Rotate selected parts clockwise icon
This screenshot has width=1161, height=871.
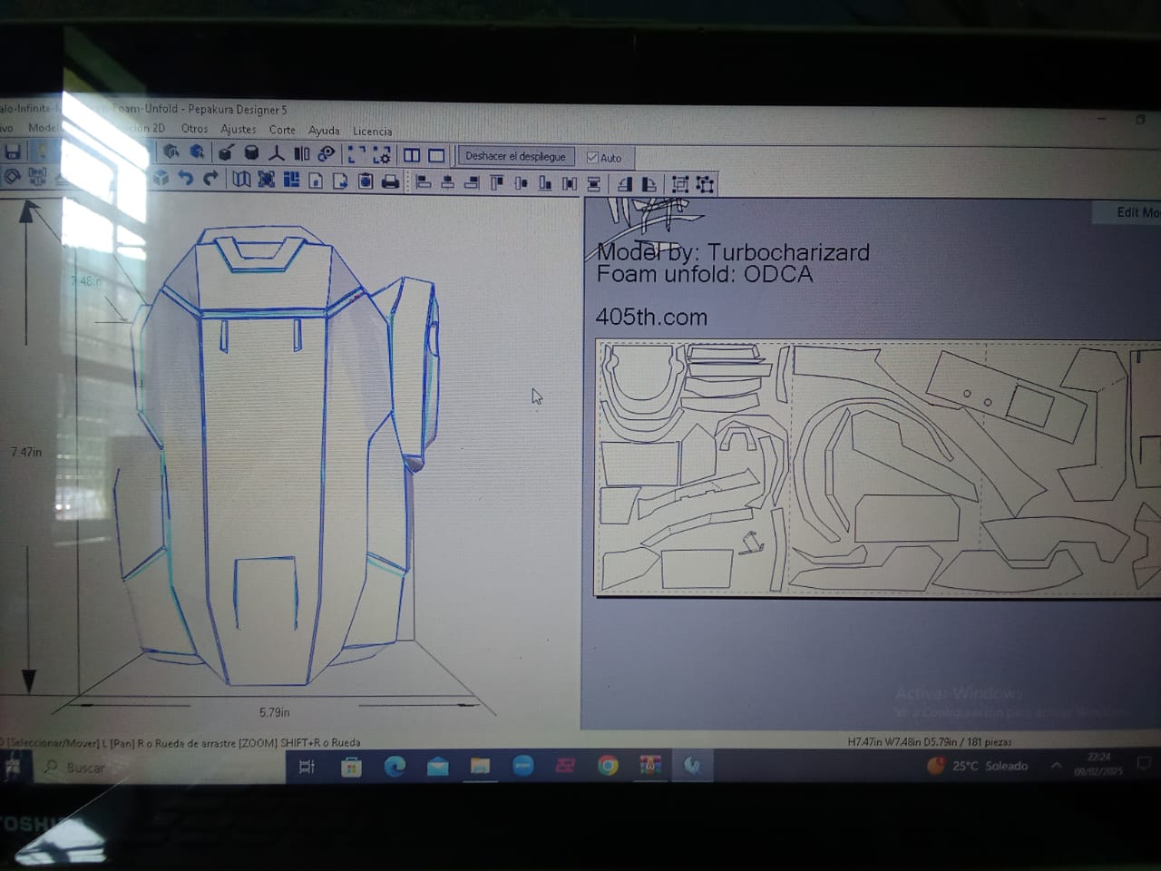[x=649, y=184]
